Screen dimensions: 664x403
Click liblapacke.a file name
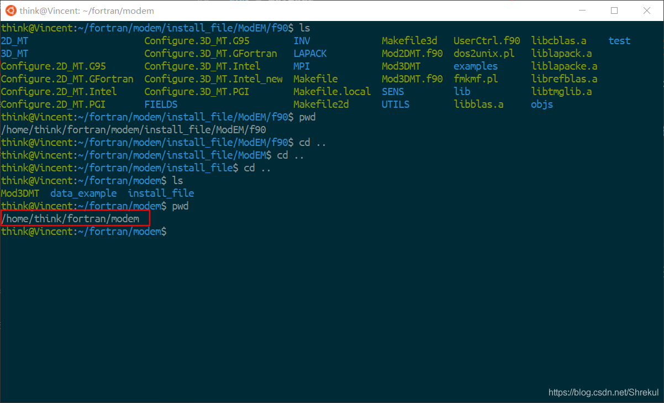pos(564,66)
